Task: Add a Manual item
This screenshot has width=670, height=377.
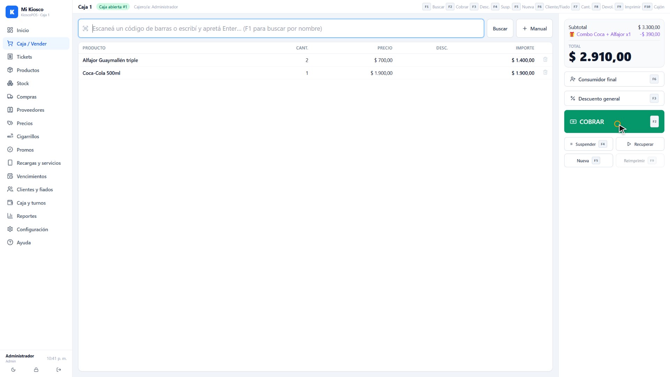Action: 534,29
